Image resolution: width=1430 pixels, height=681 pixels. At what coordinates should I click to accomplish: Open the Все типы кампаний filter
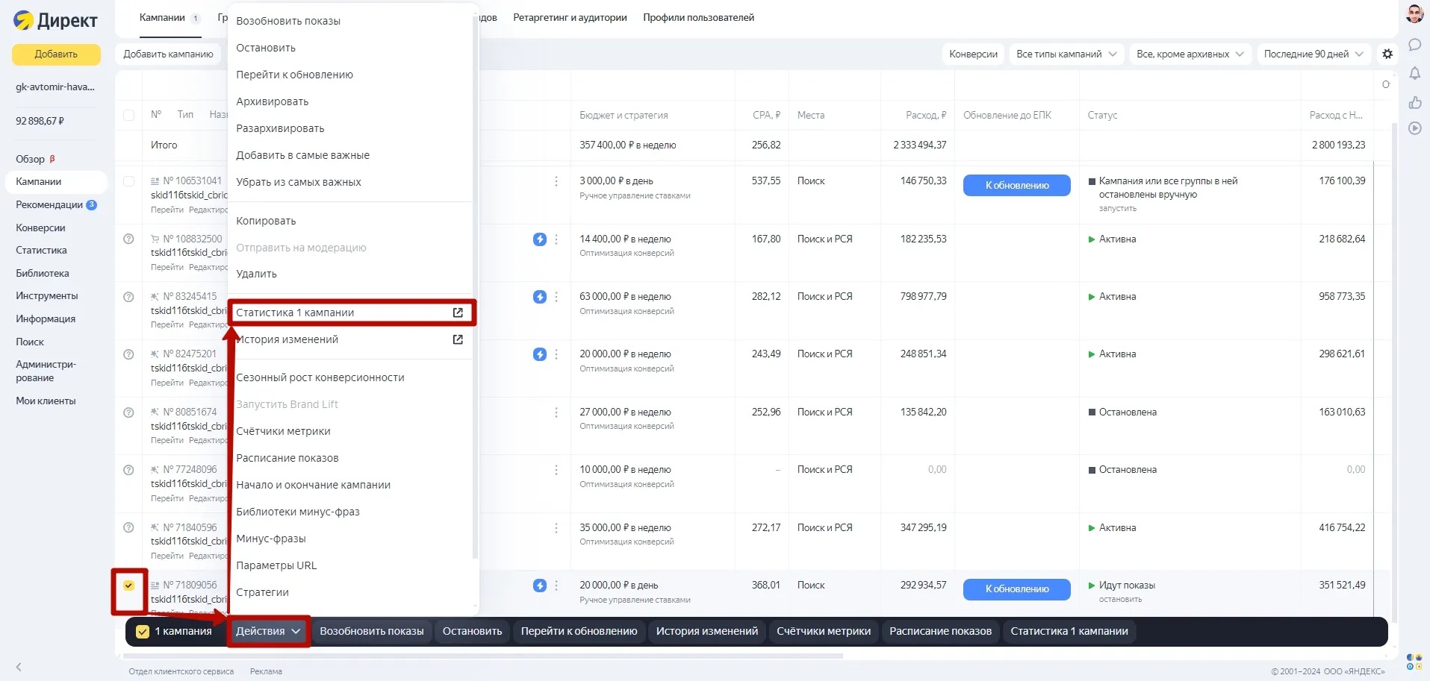pos(1066,54)
